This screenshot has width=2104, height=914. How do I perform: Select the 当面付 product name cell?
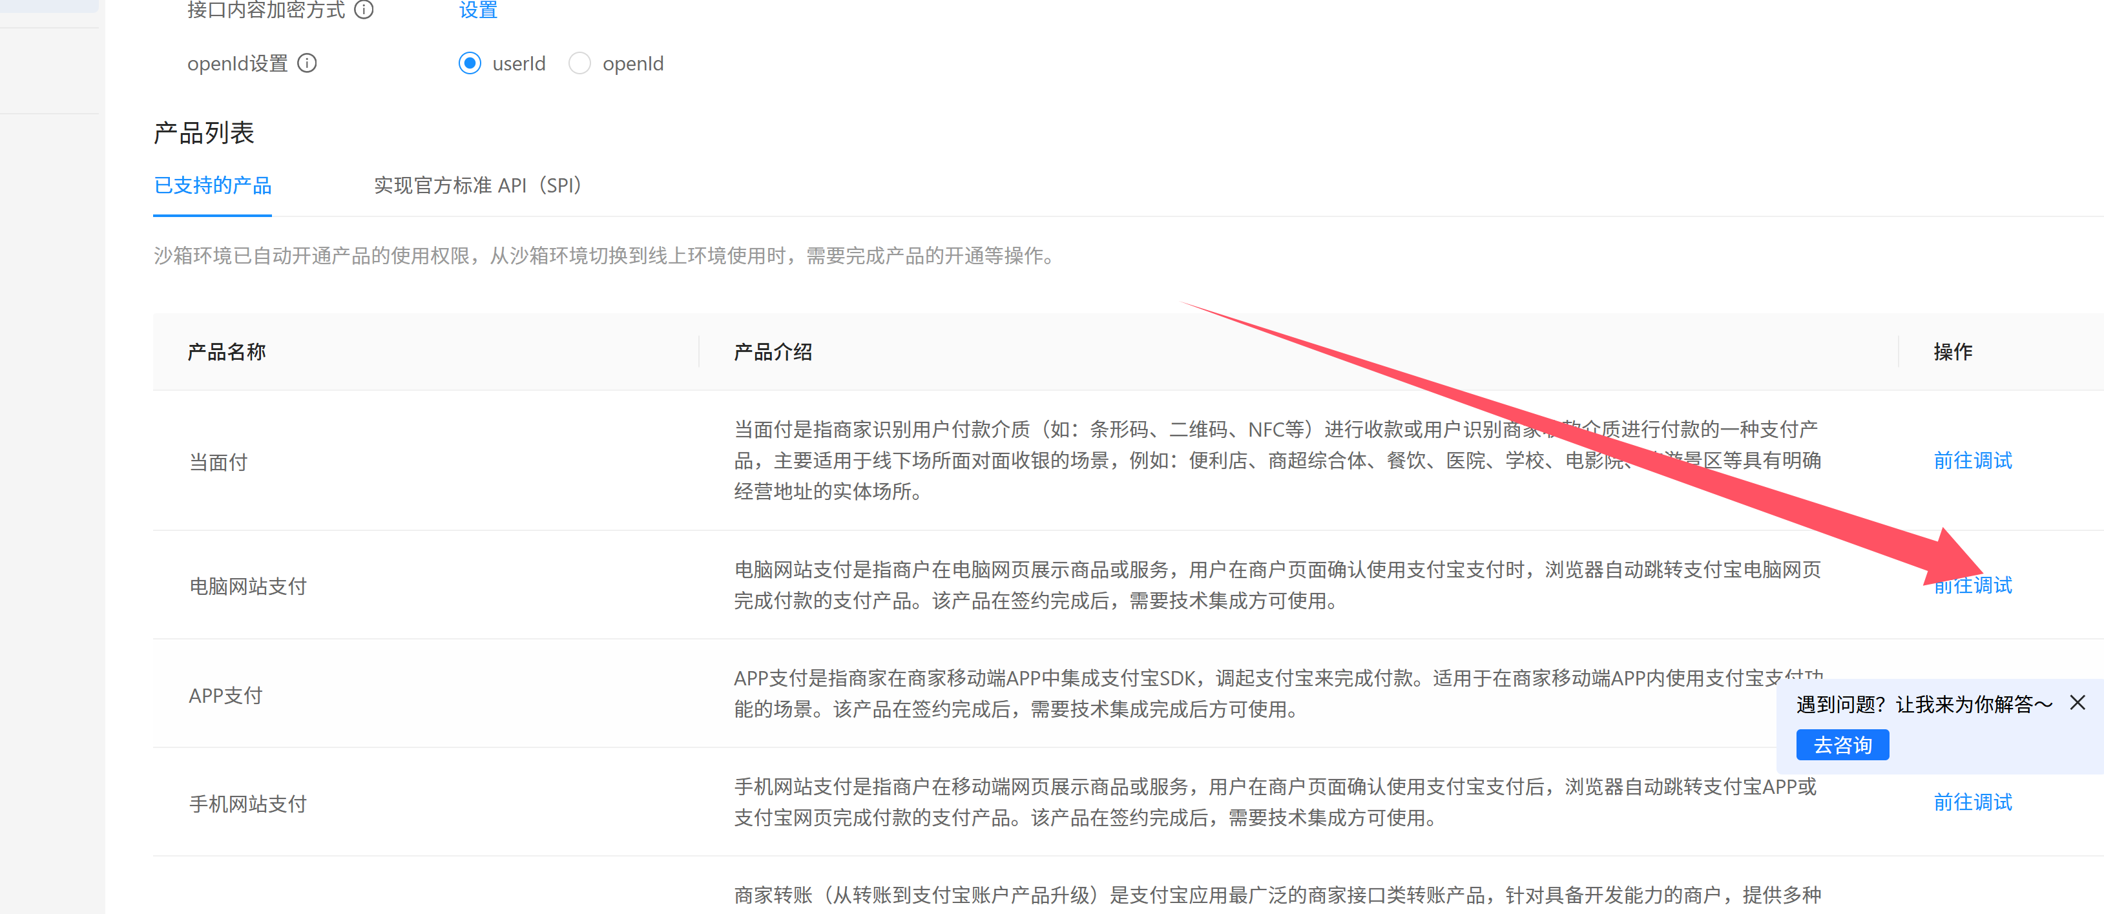point(218,462)
